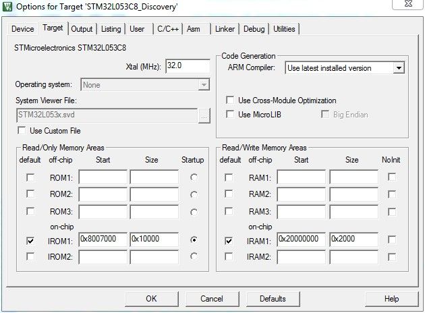The image size is (425, 313).
Task: Enable Use Custom File checkbox
Action: pyautogui.click(x=22, y=131)
